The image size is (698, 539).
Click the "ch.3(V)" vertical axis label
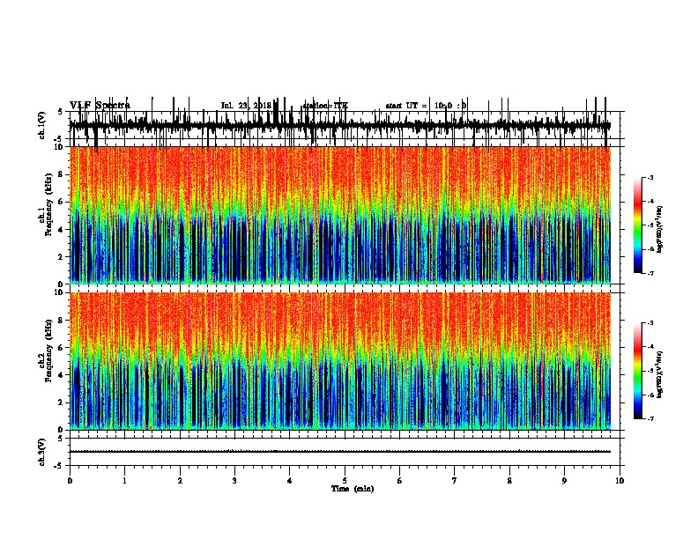42,453
